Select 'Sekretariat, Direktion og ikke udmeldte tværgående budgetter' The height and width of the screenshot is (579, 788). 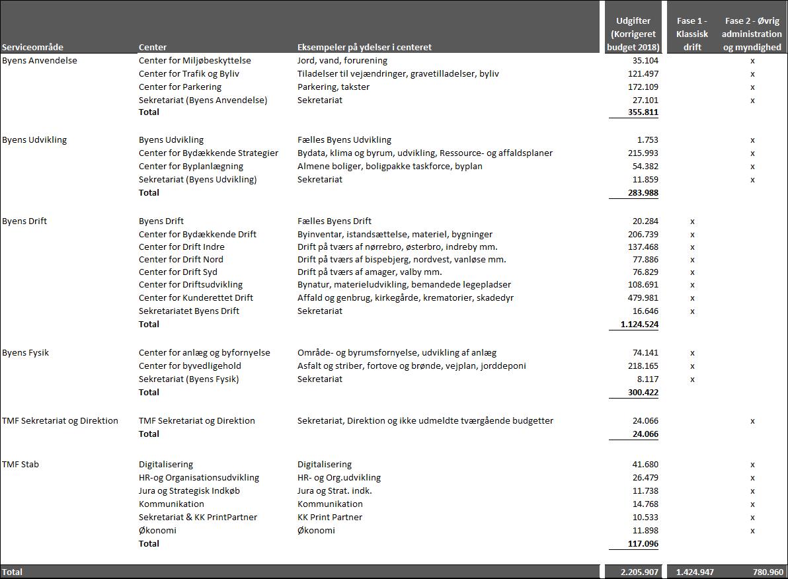(425, 420)
